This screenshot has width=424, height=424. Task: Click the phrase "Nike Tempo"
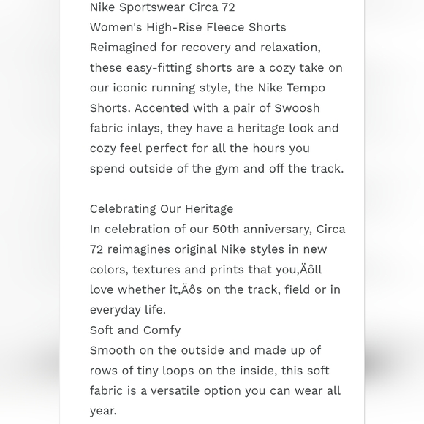click(291, 88)
